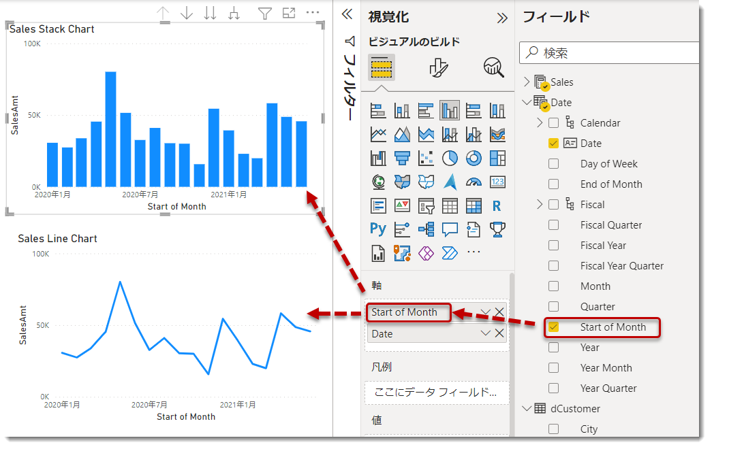Select the Azure Maps arrow visual
The width and height of the screenshot is (744, 449).
tap(450, 182)
